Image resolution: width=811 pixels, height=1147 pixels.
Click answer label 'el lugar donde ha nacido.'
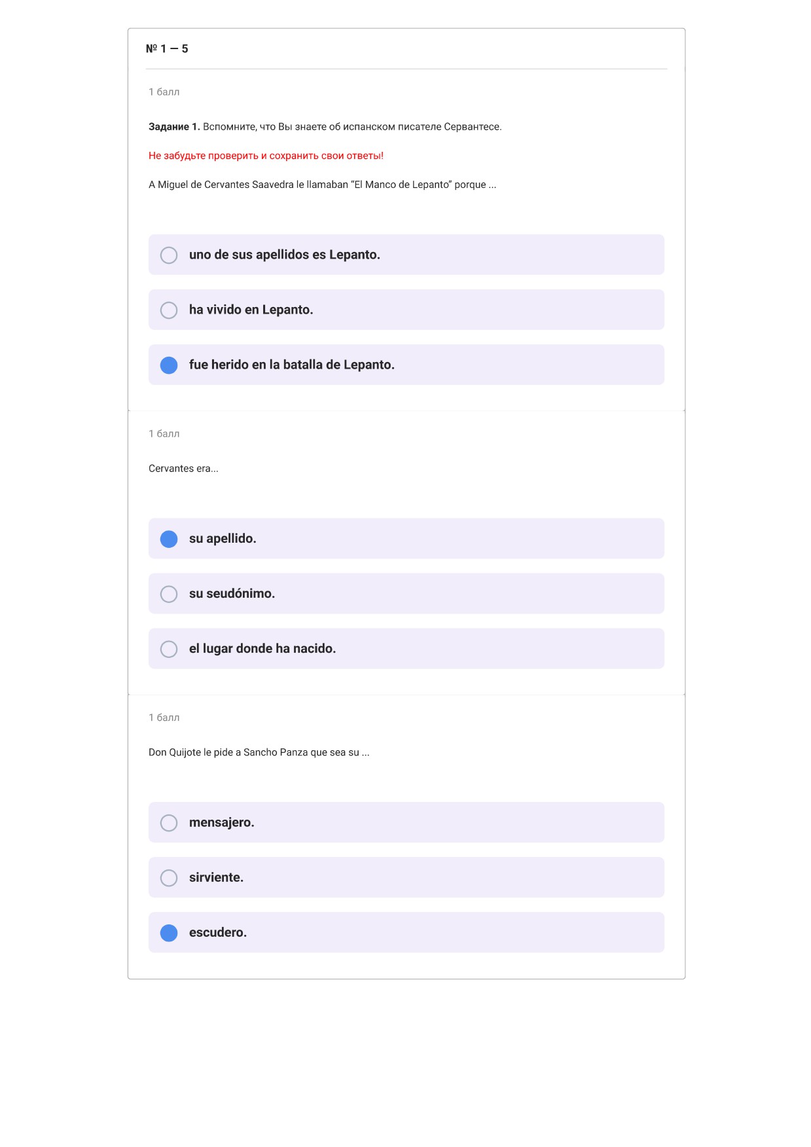(x=262, y=649)
